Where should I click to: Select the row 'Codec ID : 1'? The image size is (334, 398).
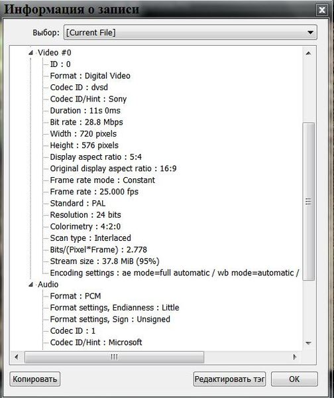click(73, 331)
